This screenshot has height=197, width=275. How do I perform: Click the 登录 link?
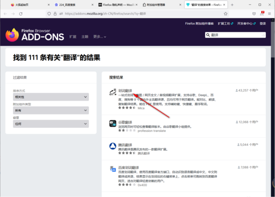(x=263, y=23)
